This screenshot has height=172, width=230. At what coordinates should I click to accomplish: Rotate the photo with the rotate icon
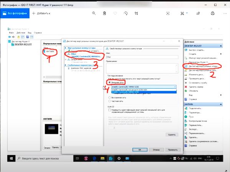126,13
